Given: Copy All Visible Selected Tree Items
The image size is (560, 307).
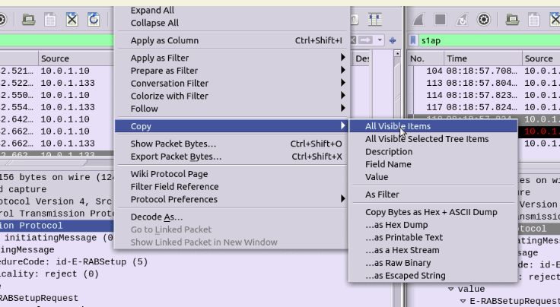Looking at the screenshot, I should coord(433,139).
